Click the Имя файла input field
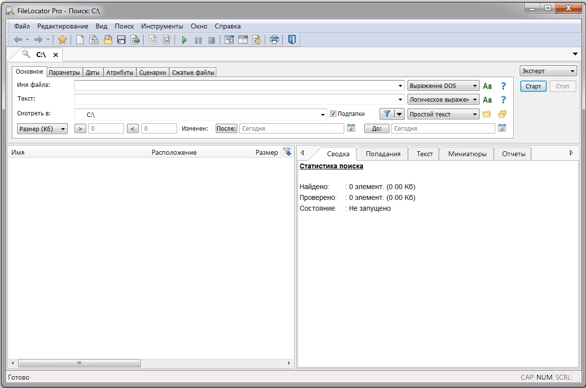 click(x=239, y=85)
